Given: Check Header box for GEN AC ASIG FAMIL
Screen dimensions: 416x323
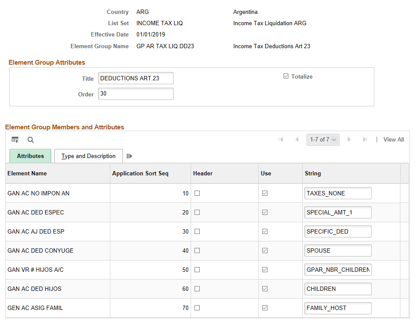Looking at the screenshot, I should (x=197, y=308).
